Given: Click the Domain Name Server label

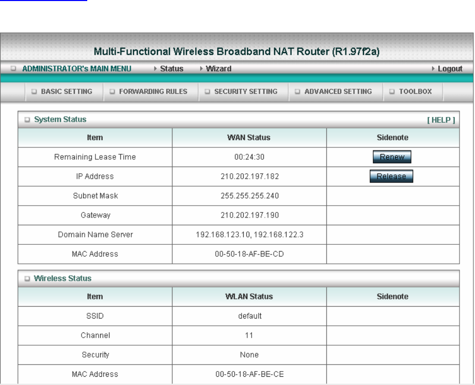Looking at the screenshot, I should coord(96,235).
